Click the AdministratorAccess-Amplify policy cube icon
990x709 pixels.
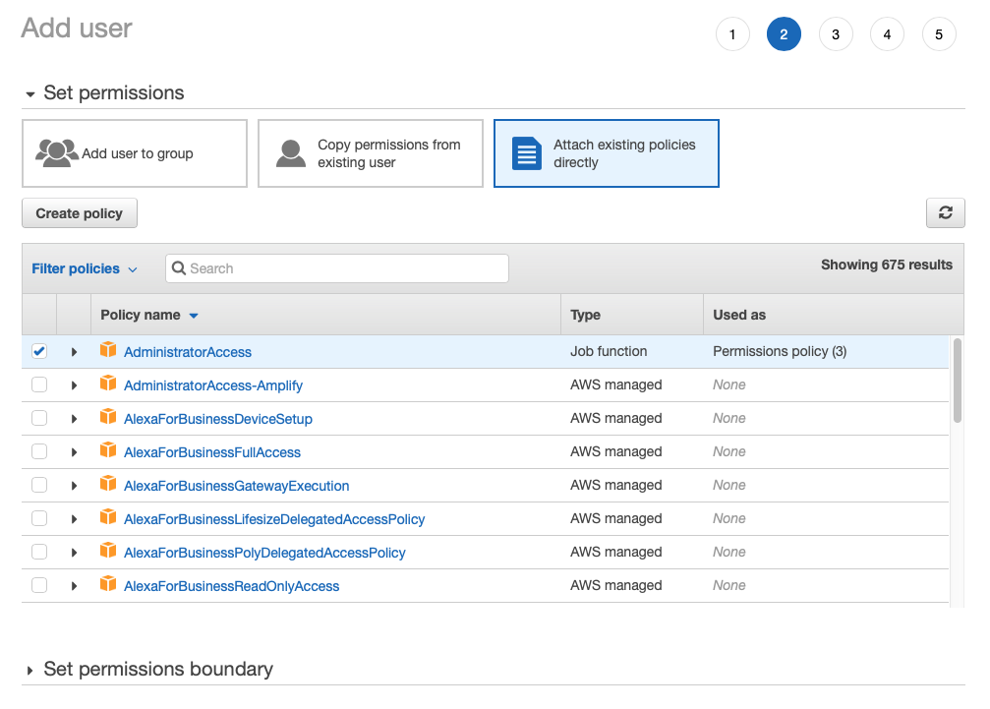pyautogui.click(x=108, y=384)
